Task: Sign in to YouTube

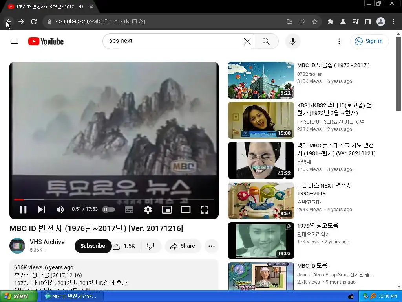Action: pyautogui.click(x=369, y=41)
